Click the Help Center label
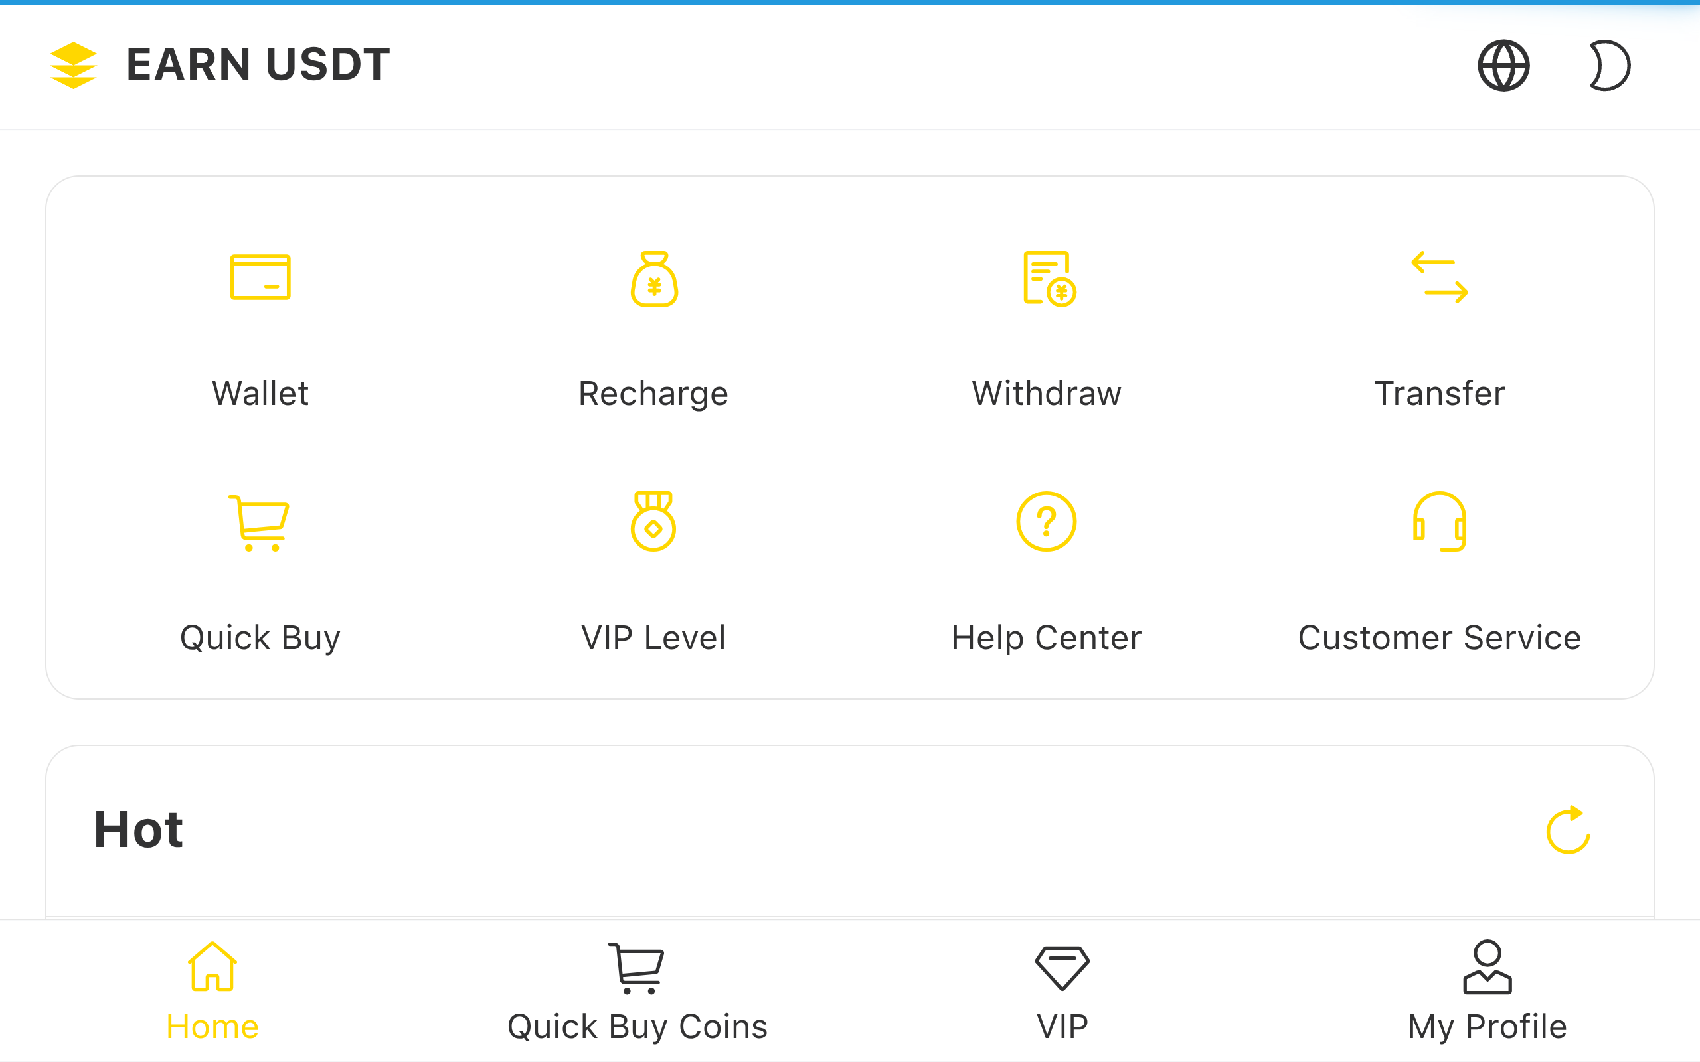1700x1062 pixels. pos(1046,638)
